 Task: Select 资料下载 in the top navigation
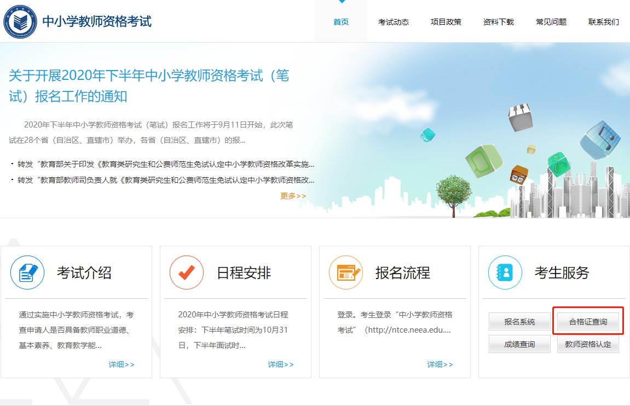click(498, 22)
